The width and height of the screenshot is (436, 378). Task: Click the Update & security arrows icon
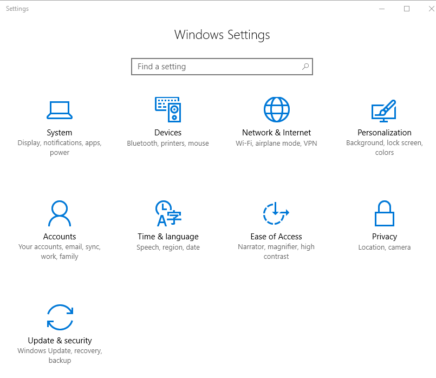(x=60, y=317)
